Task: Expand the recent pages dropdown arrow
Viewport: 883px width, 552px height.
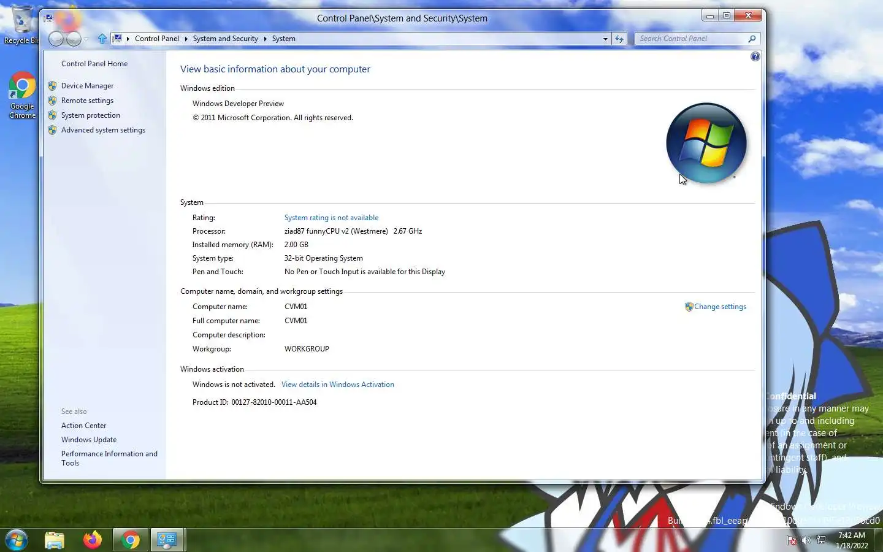Action: click(x=86, y=39)
